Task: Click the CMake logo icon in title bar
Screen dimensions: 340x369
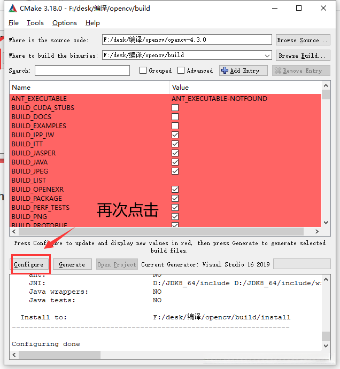Action: (x=13, y=8)
